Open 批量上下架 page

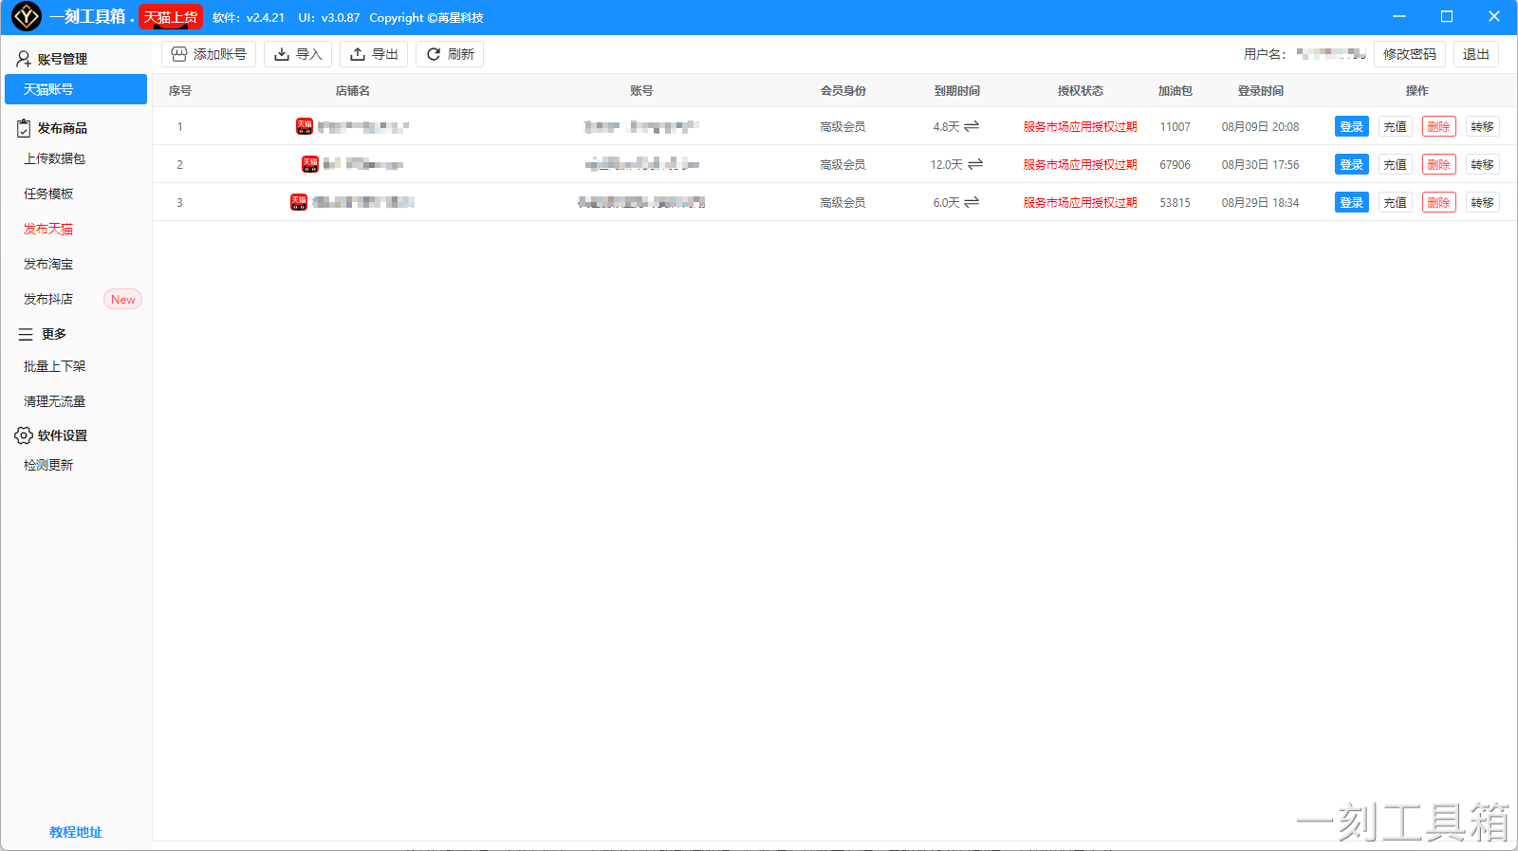[x=55, y=366]
